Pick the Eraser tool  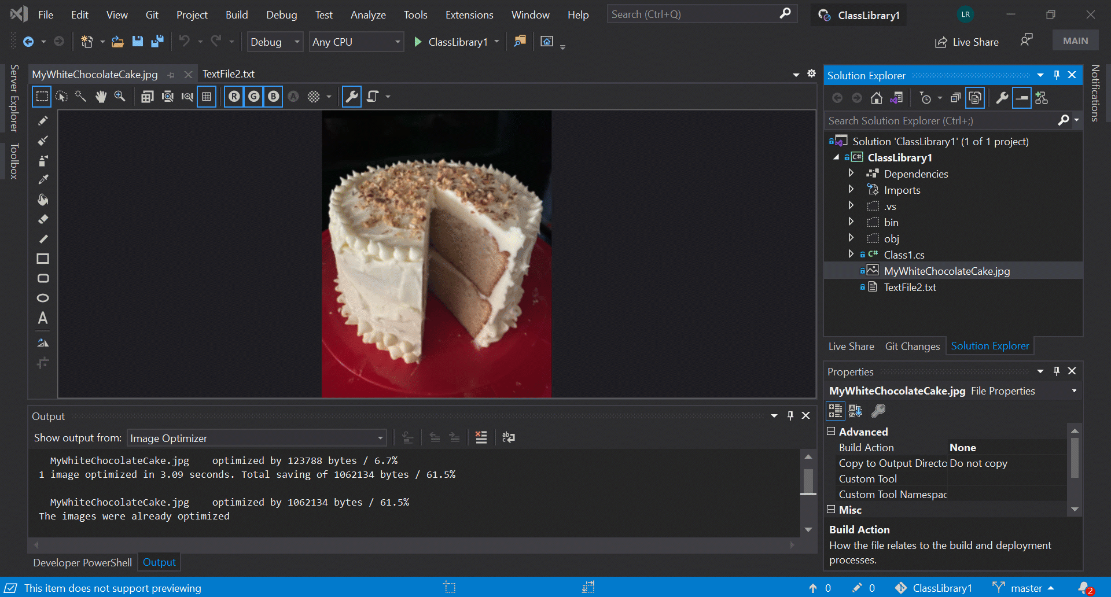pyautogui.click(x=43, y=219)
